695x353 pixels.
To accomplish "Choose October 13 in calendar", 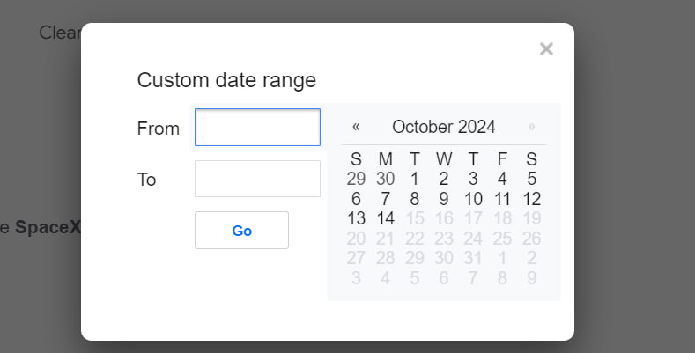I will [x=356, y=218].
